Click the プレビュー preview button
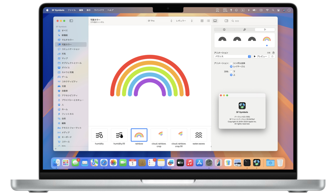 click(x=260, y=56)
